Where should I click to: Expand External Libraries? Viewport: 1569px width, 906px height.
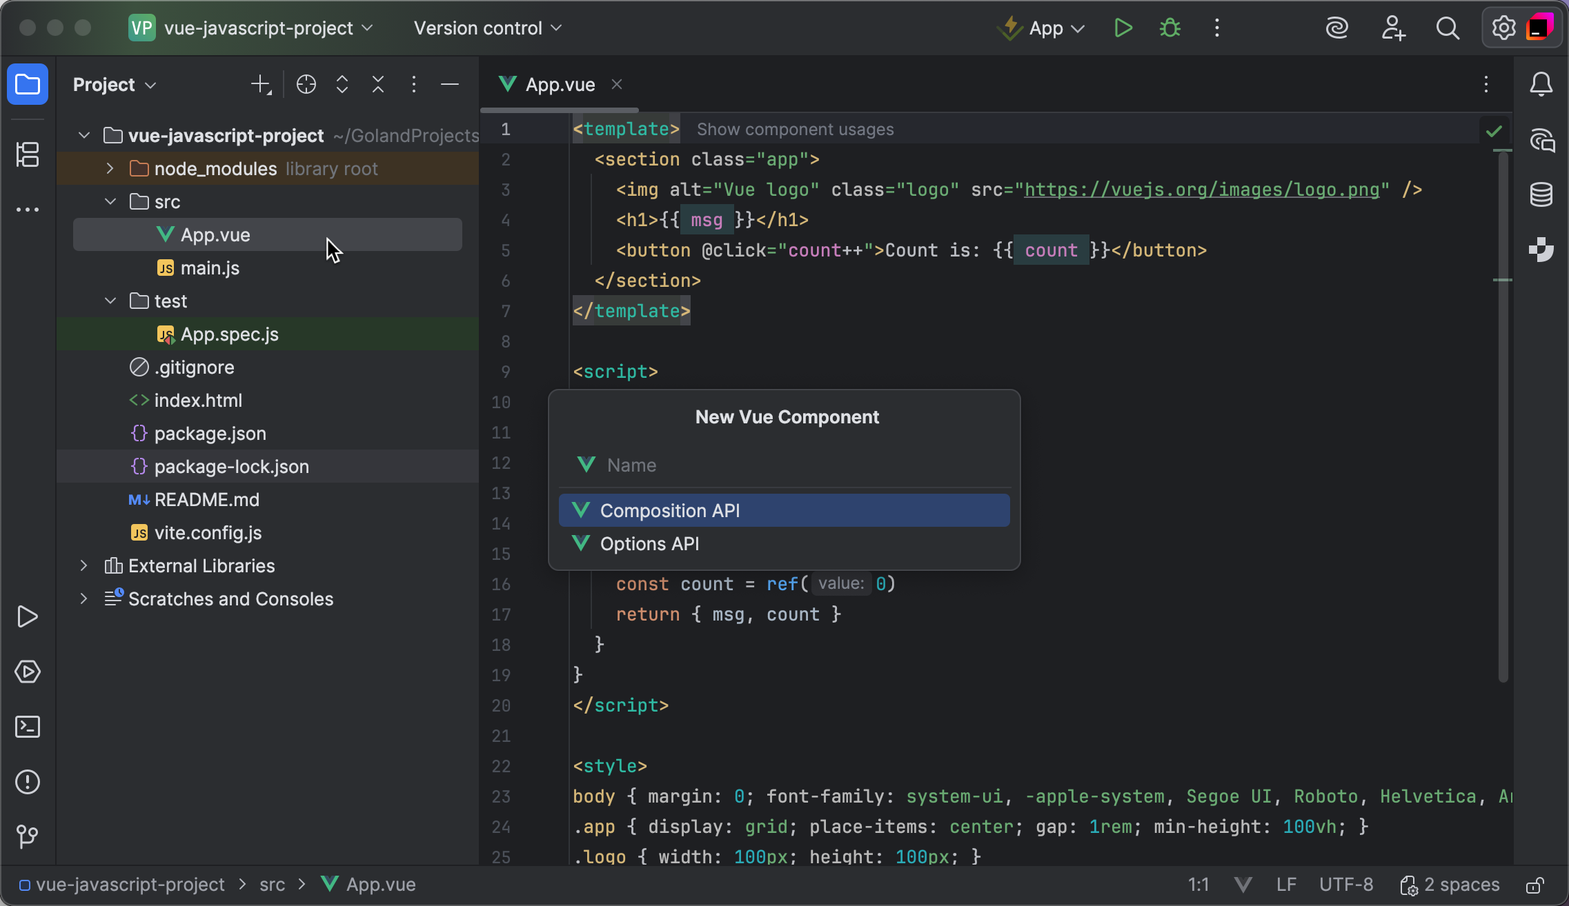(x=83, y=565)
